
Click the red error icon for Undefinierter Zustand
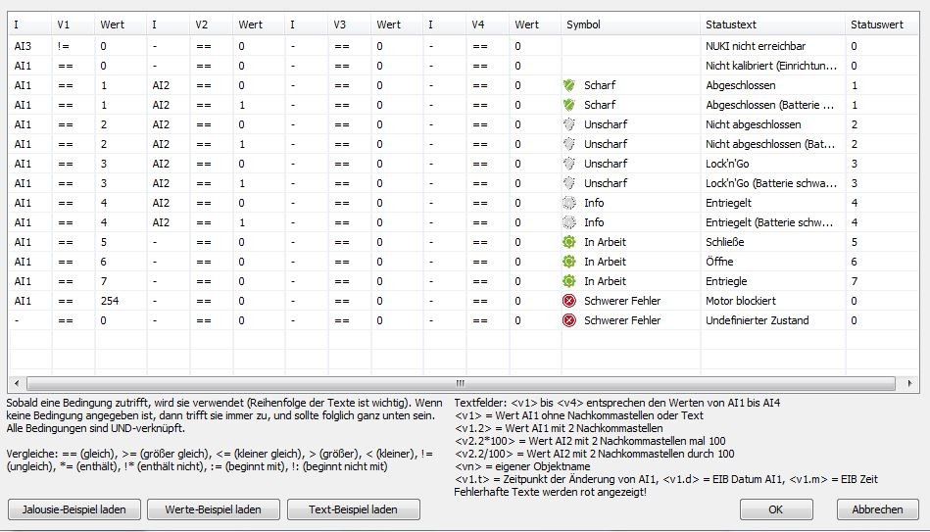click(568, 320)
